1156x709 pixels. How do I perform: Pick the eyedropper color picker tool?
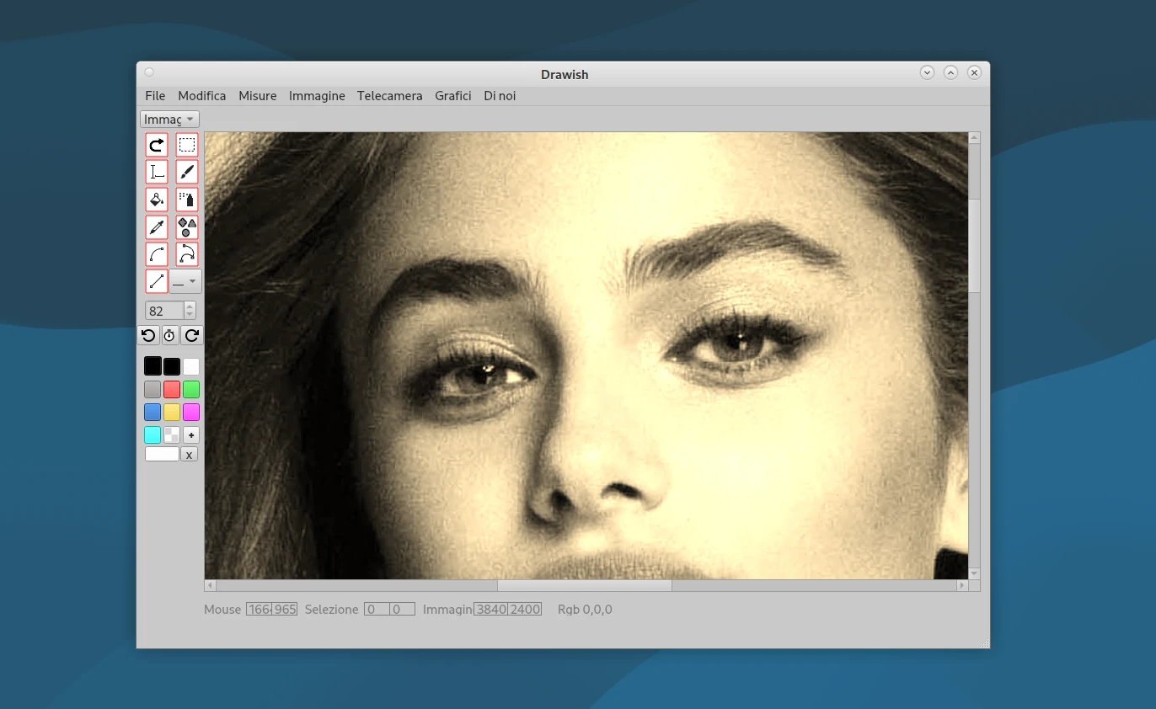157,227
